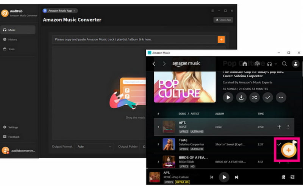Image resolution: width=303 pixels, height=186 pixels.
Task: Click ROSÉ artist in APT. row
Action: (183, 127)
